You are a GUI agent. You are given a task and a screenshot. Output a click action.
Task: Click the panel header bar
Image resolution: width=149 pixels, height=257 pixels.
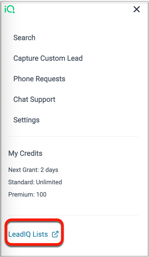[74, 9]
